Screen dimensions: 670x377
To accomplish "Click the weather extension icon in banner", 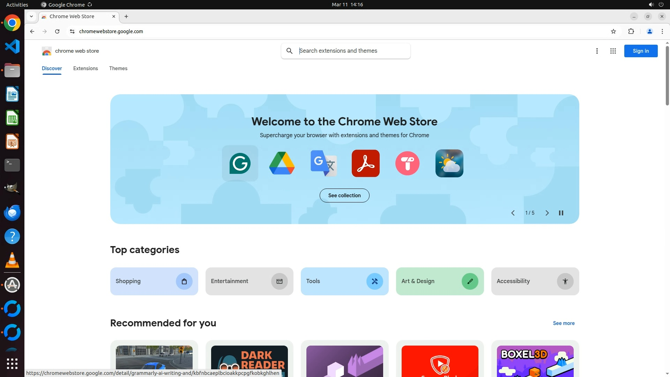I will (449, 163).
